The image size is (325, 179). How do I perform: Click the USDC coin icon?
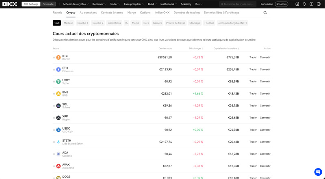[58, 130]
